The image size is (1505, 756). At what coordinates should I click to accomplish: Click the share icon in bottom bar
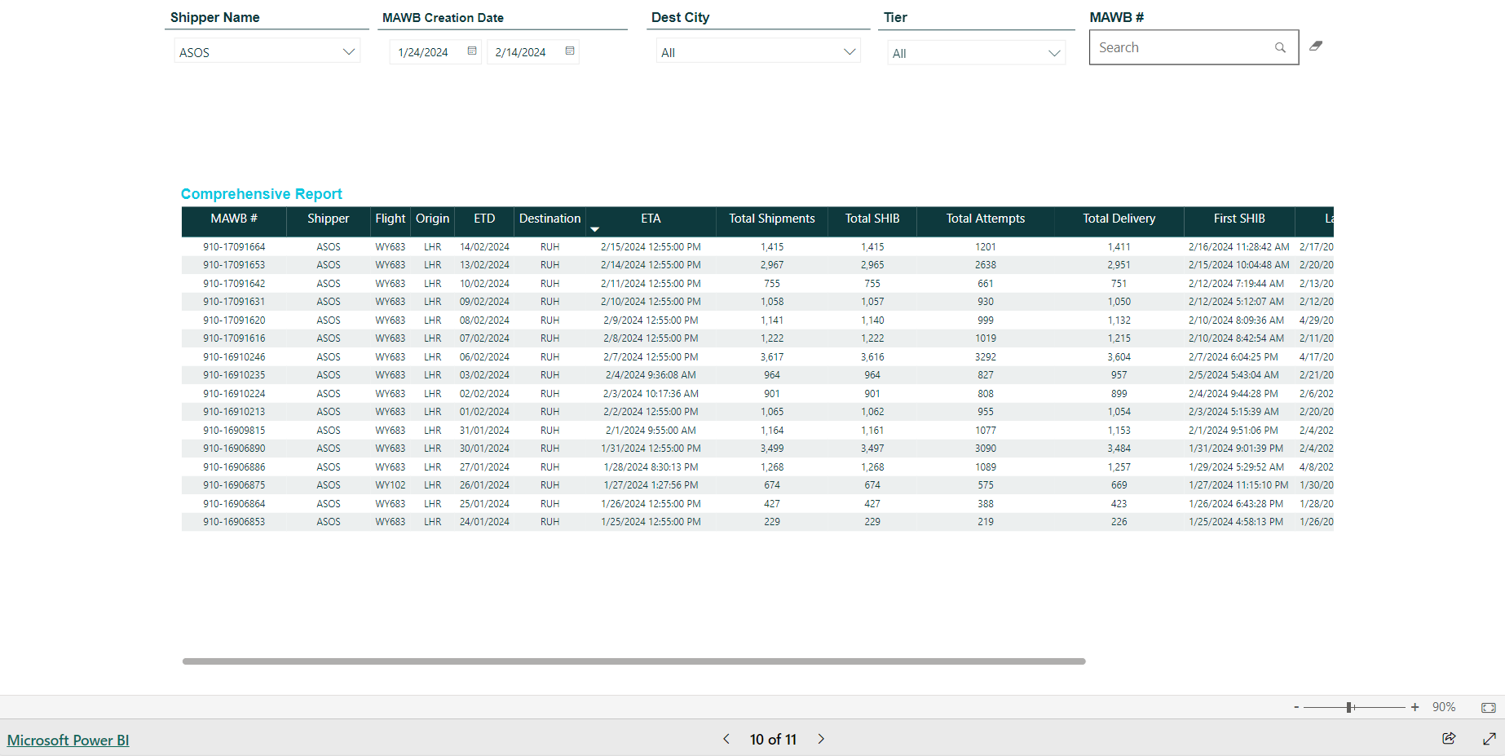tap(1449, 738)
